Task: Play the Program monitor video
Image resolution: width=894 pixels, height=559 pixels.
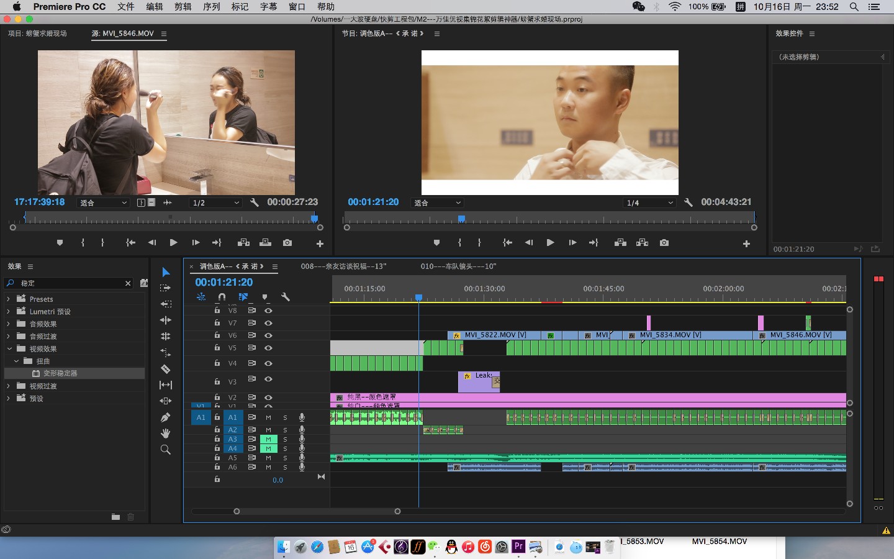Action: point(550,243)
